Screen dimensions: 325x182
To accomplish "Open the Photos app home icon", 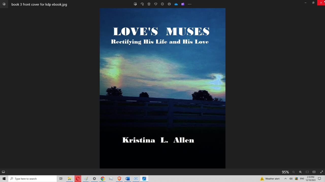I will [4, 4].
